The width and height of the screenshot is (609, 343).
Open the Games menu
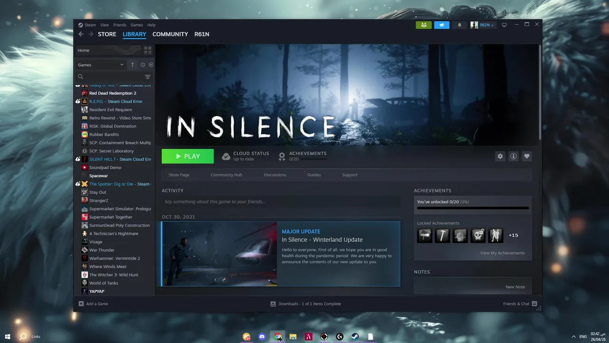coord(137,25)
